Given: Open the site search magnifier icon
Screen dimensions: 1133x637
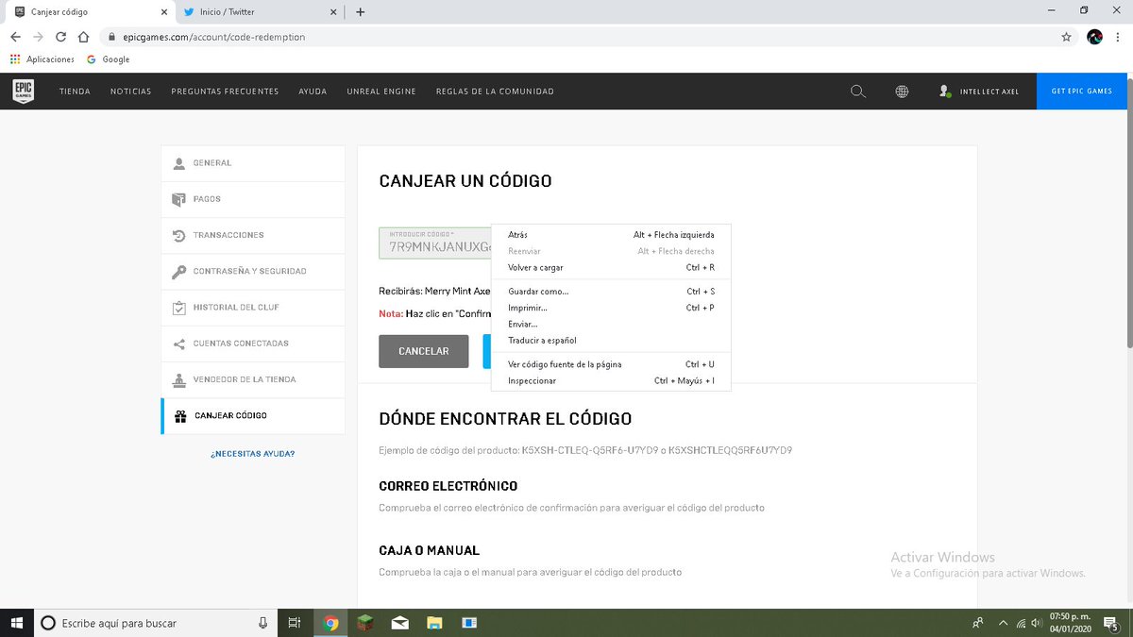Looking at the screenshot, I should pos(857,92).
